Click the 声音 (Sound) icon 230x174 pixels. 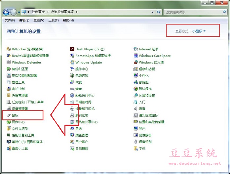tap(136, 109)
